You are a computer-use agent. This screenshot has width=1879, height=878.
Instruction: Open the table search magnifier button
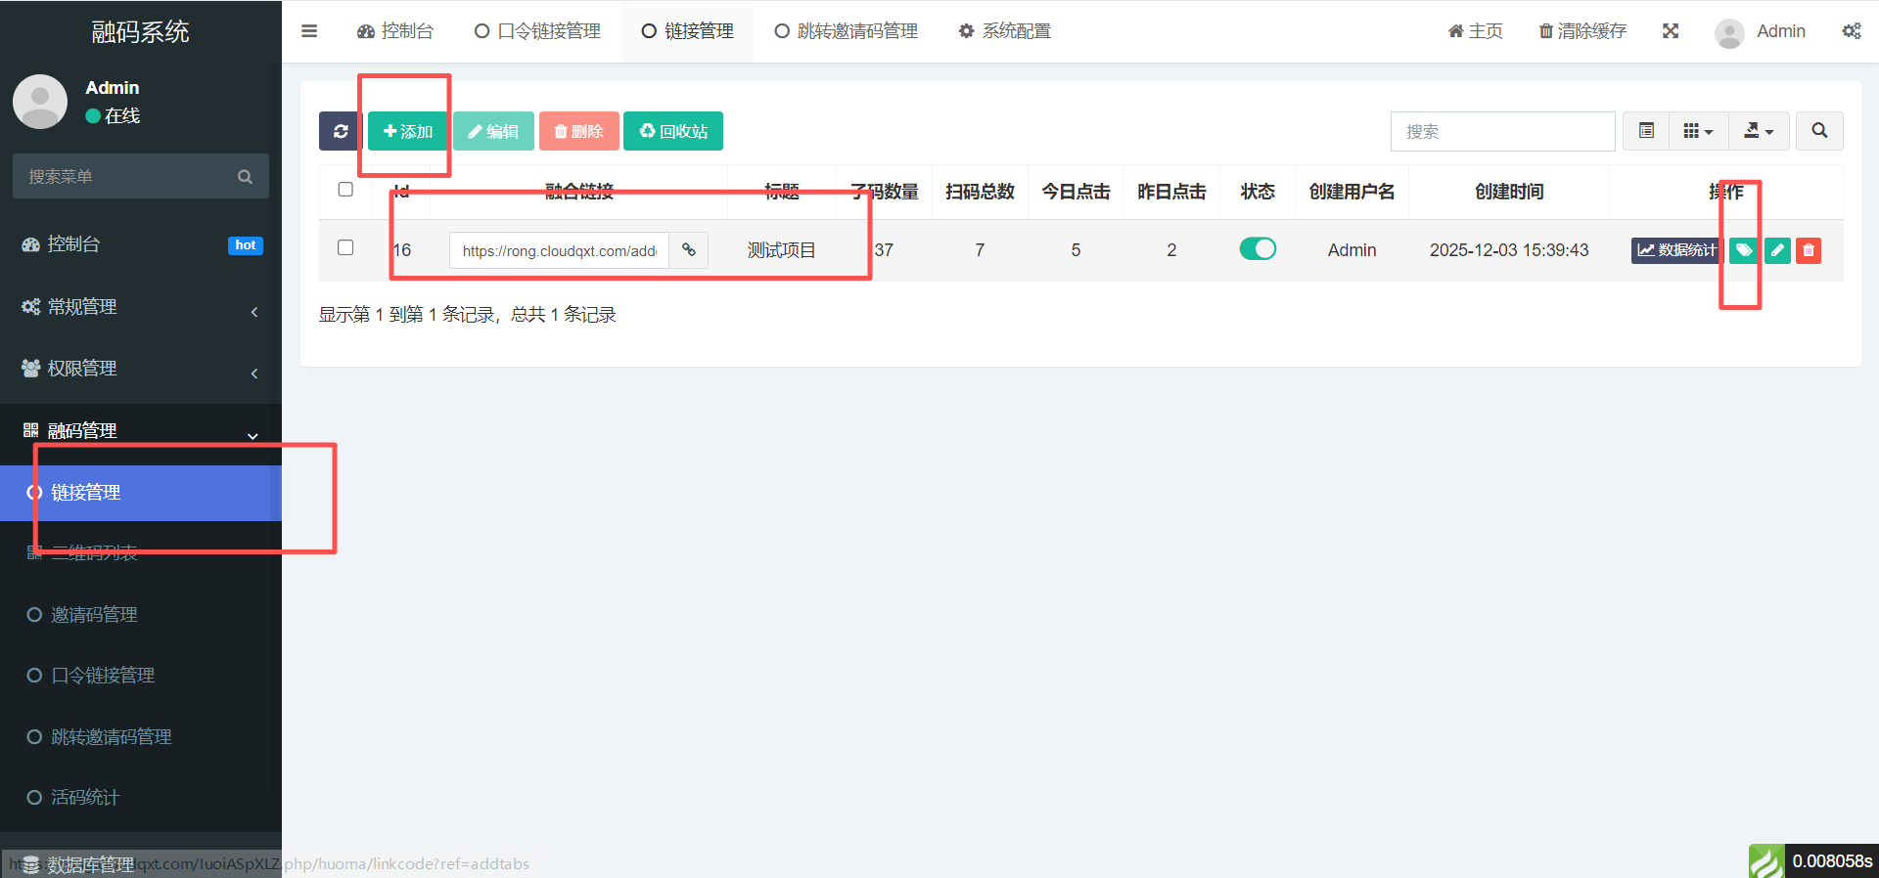(x=1819, y=131)
